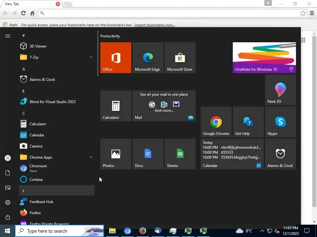Open Get Help tile

click(x=248, y=122)
